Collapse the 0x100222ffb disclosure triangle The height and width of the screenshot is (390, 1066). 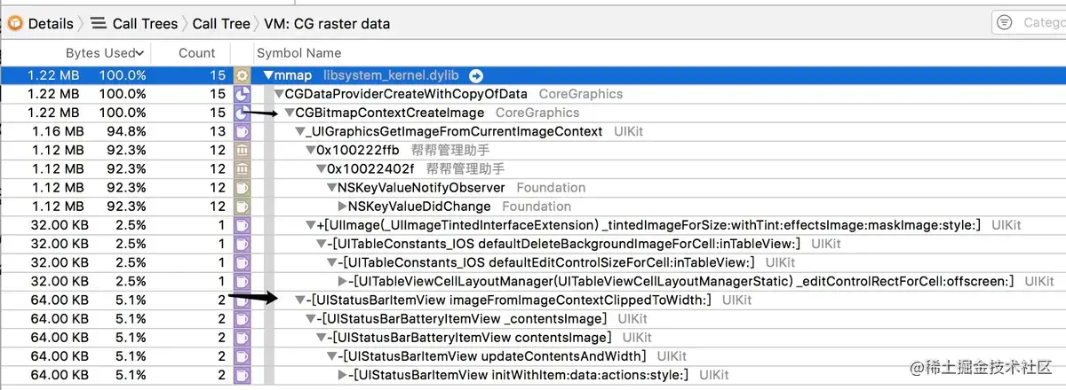(x=311, y=151)
